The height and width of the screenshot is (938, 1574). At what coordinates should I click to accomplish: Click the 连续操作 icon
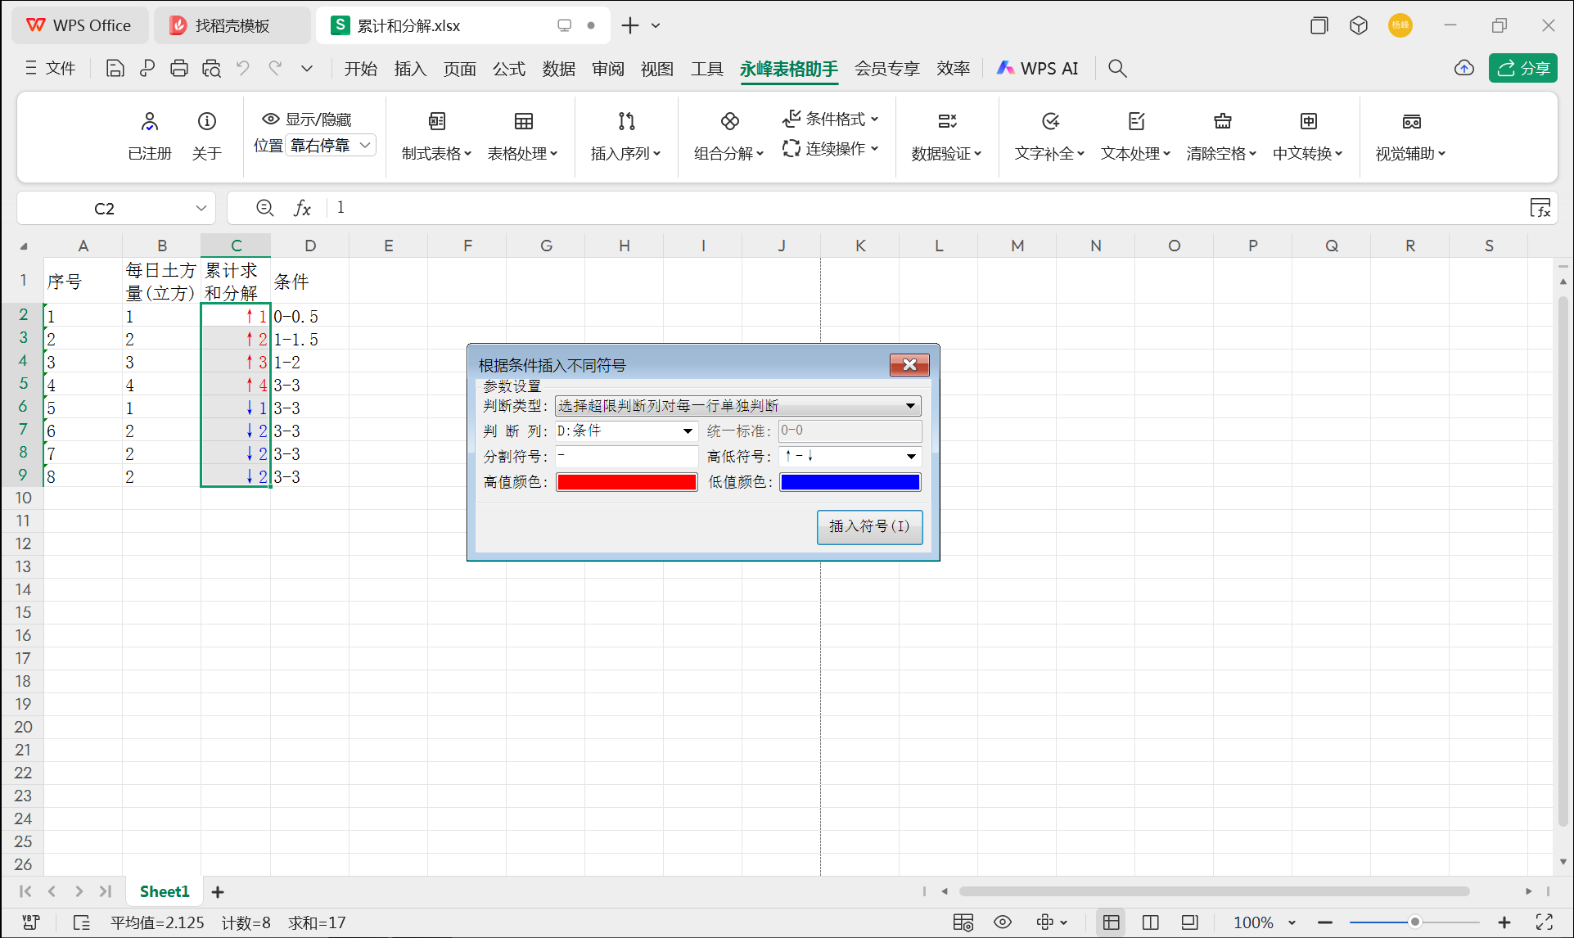828,149
